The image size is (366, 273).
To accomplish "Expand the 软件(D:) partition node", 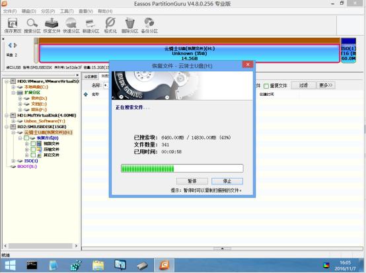I will coord(20,98).
